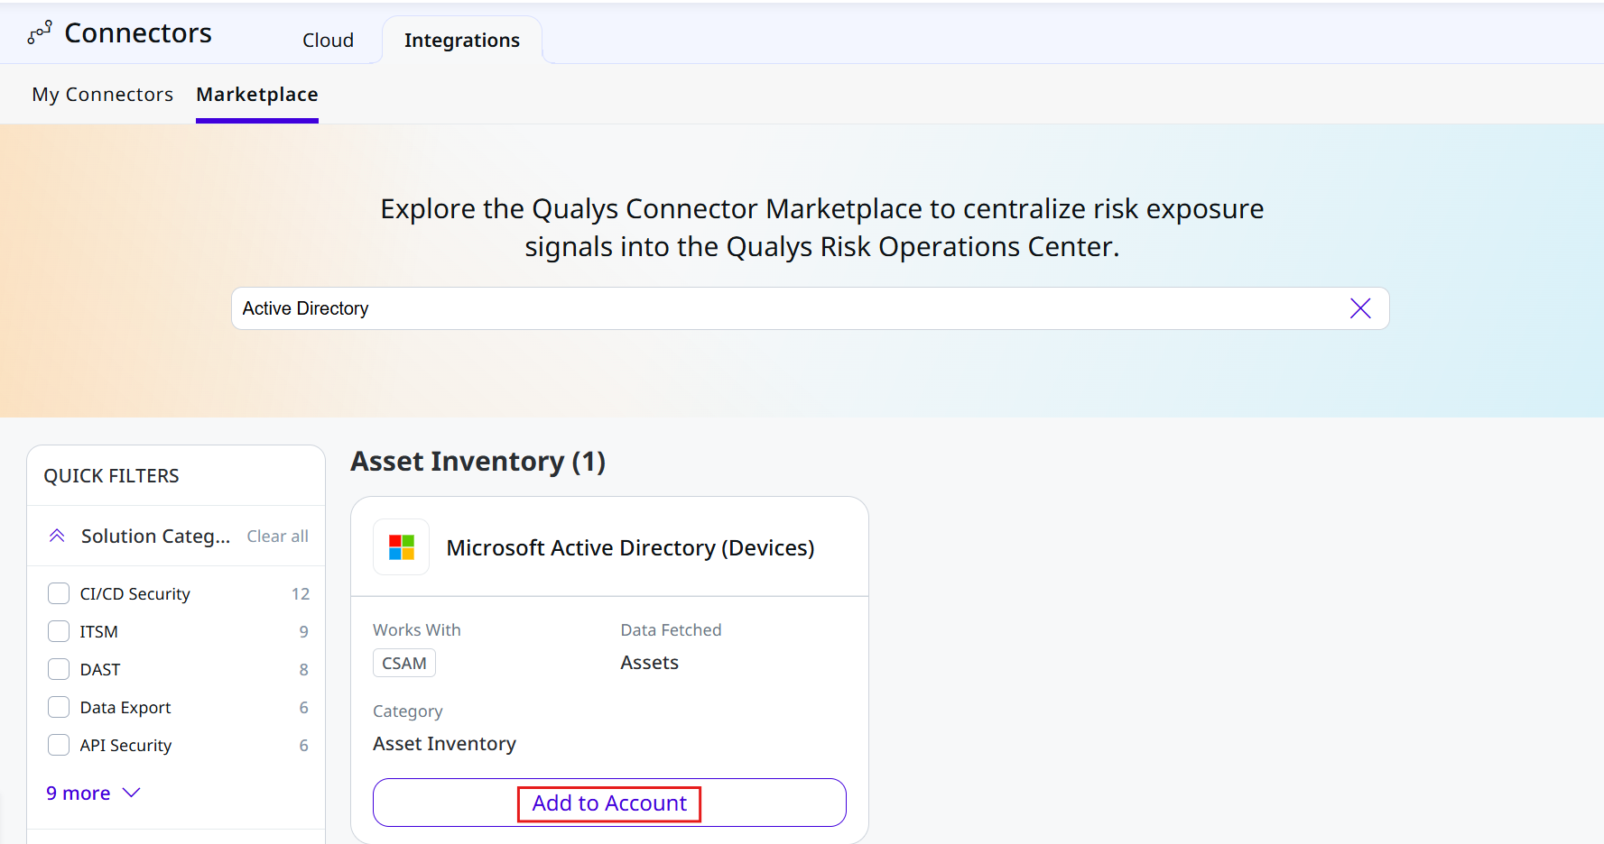Click the DAST count 8
The image size is (1604, 844).
304,670
